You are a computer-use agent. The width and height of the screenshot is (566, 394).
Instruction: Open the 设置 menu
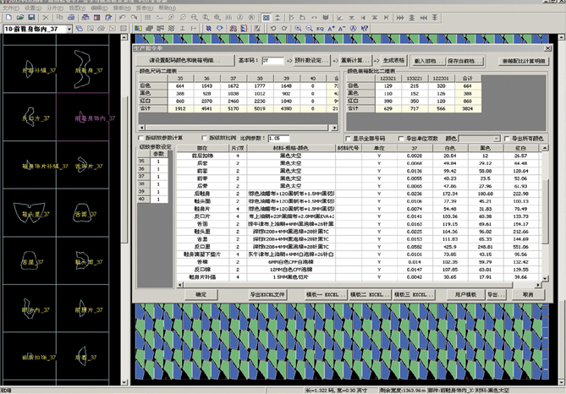32,8
